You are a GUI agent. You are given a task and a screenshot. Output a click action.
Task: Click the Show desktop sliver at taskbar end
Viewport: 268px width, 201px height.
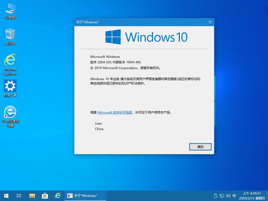click(x=267, y=196)
